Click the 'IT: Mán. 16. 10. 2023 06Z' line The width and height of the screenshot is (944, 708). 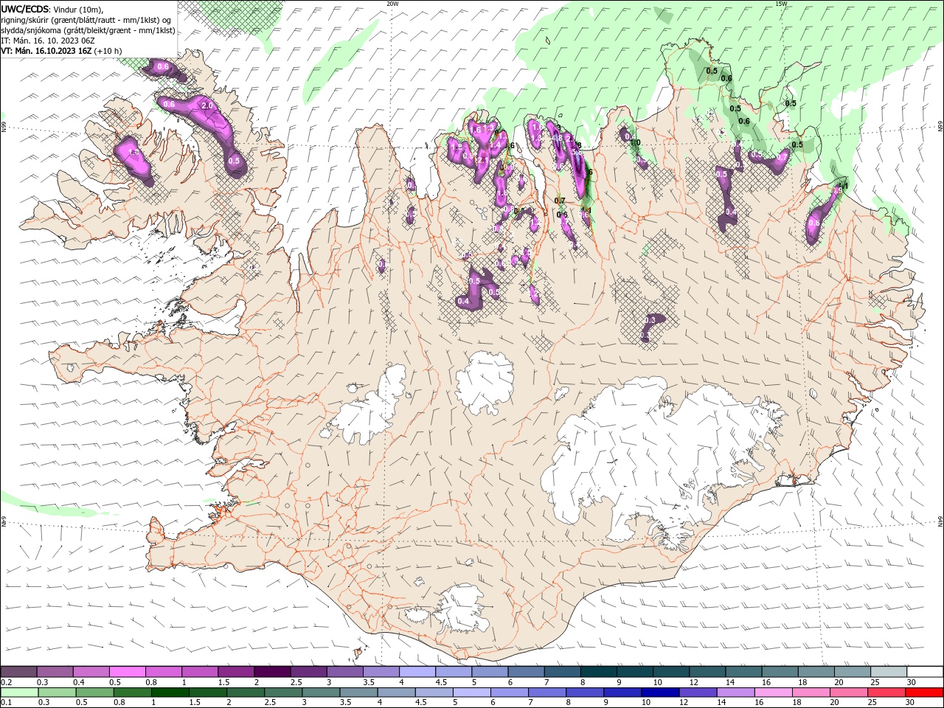click(48, 41)
